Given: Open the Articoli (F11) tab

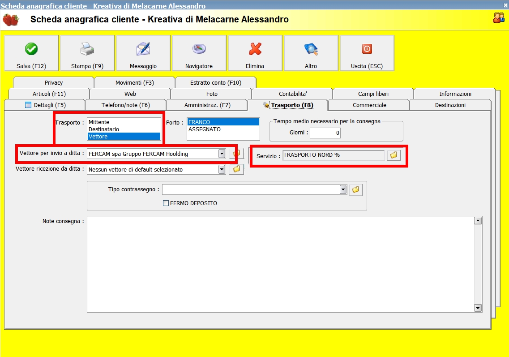Looking at the screenshot, I should pyautogui.click(x=49, y=94).
